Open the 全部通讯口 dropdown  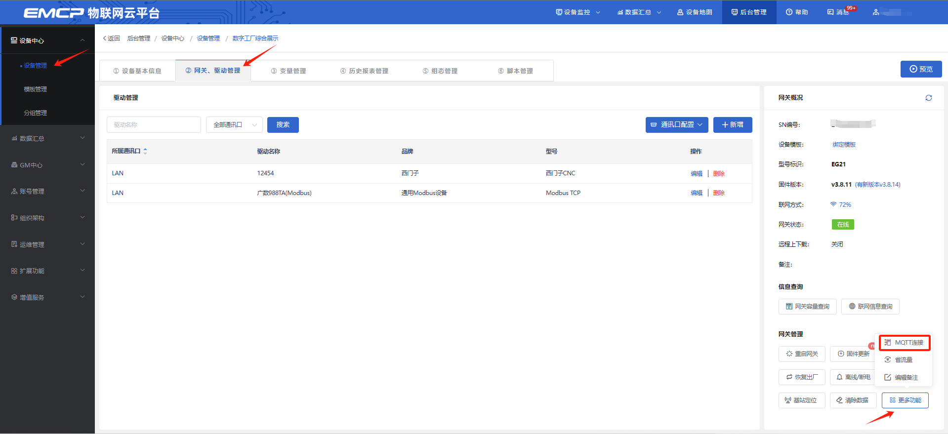[234, 125]
